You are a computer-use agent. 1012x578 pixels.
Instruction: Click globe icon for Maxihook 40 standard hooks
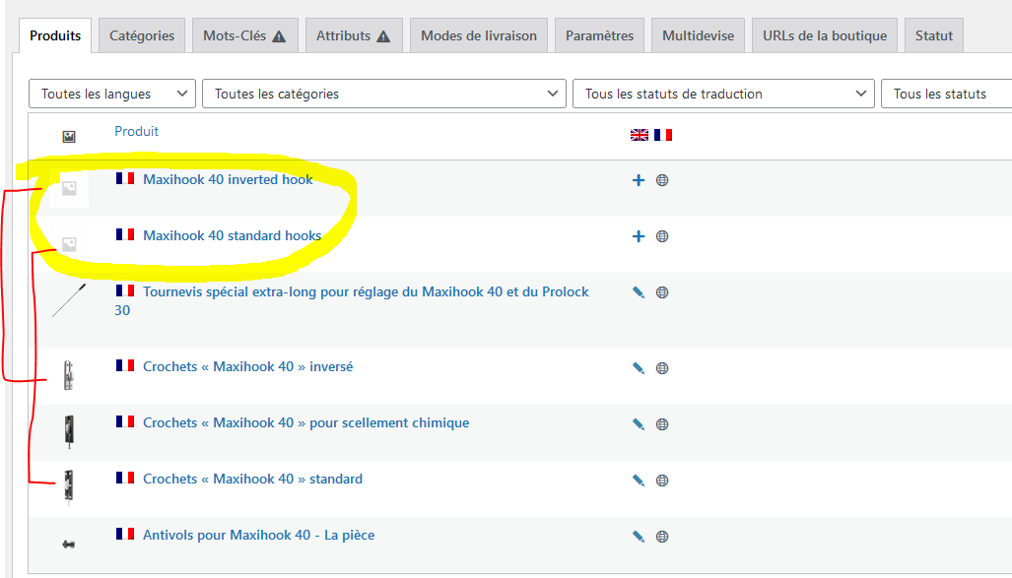[x=662, y=236]
